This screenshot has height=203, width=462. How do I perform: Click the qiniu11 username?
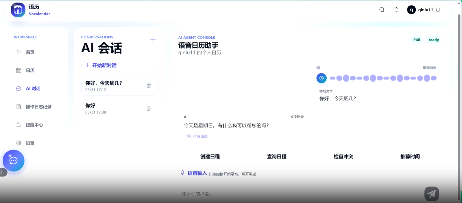(425, 10)
